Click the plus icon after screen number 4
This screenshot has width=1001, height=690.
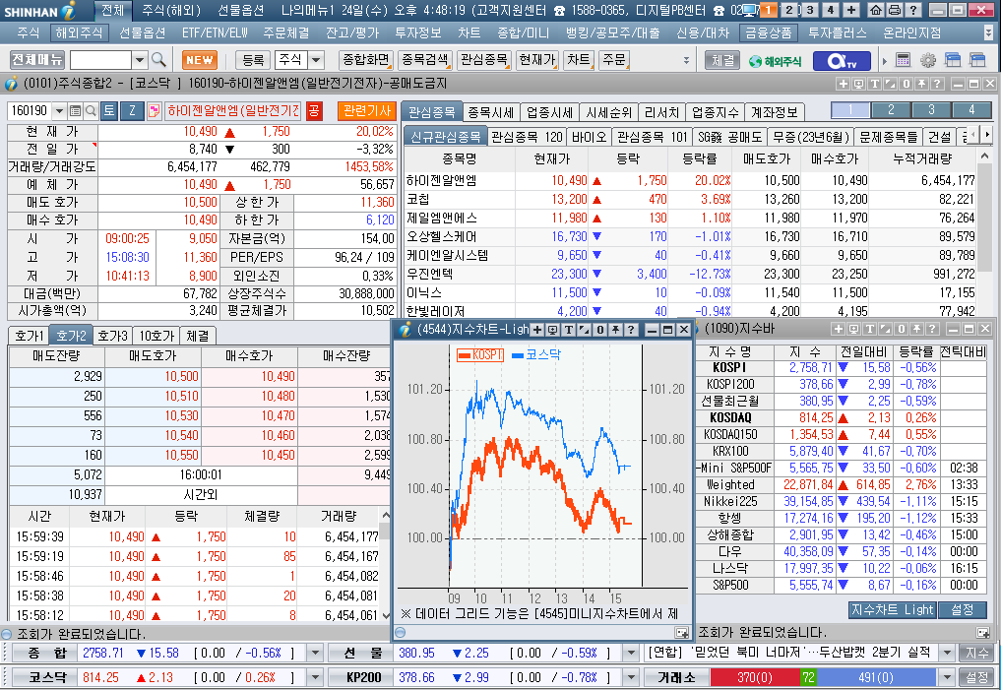pos(850,10)
